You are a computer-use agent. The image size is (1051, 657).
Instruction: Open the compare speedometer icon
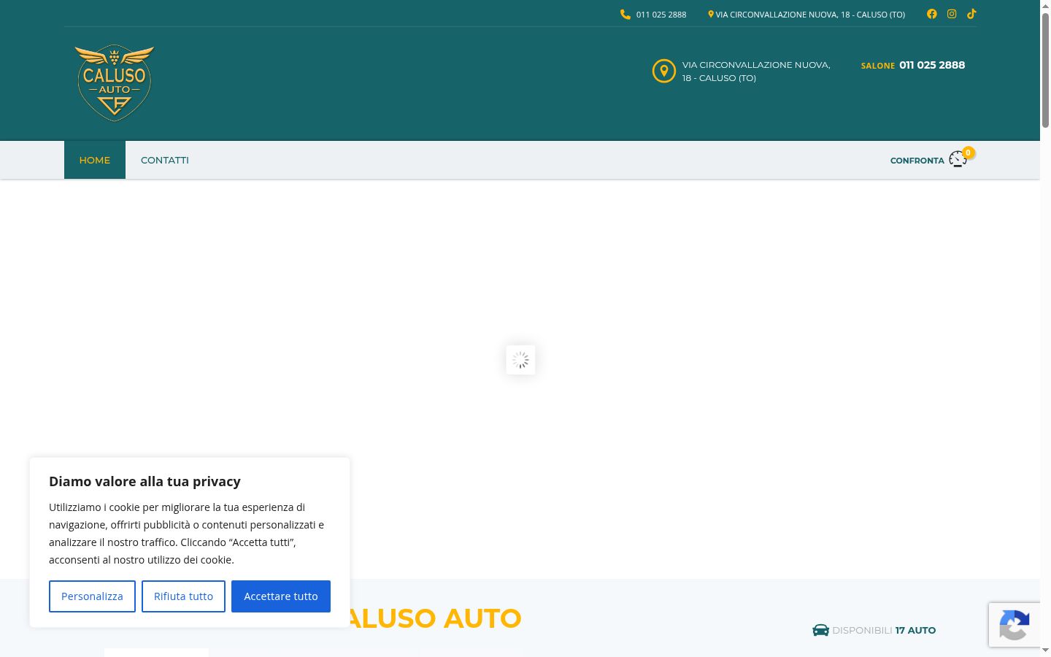pyautogui.click(x=958, y=159)
